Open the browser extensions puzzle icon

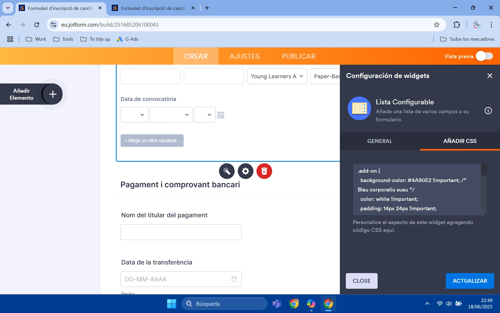[457, 25]
